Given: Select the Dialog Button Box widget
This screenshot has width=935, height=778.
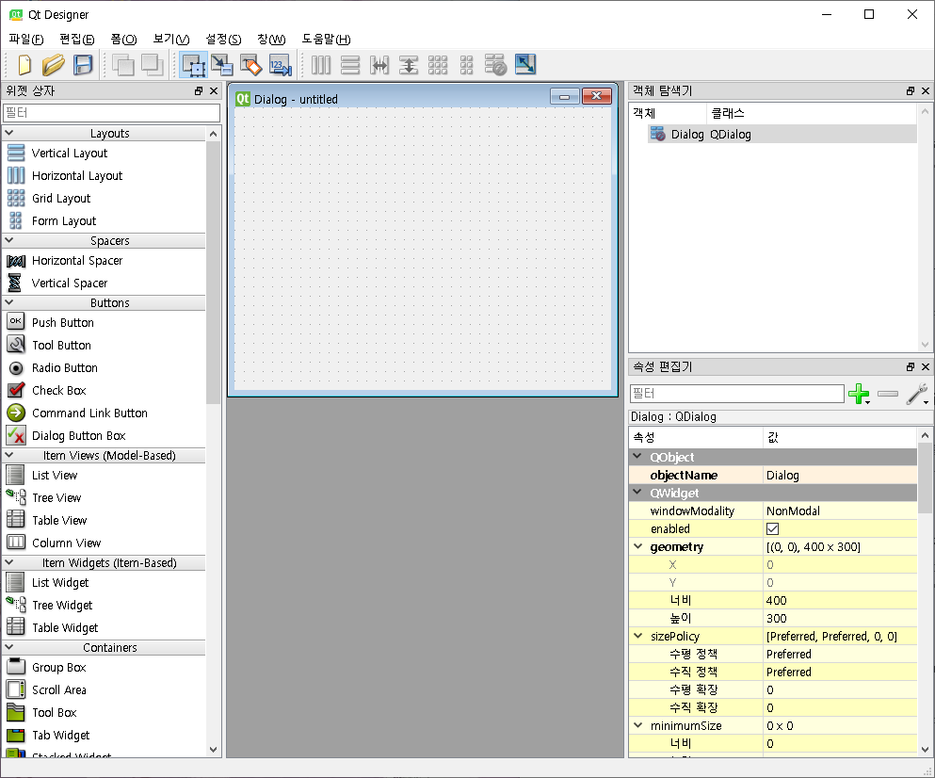Looking at the screenshot, I should tap(79, 435).
